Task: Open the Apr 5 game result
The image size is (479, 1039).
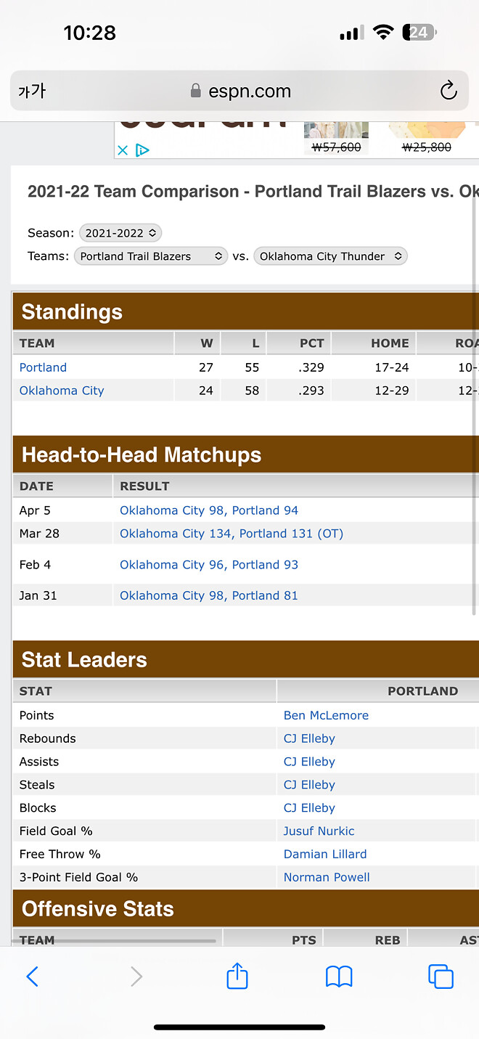Action: (209, 510)
